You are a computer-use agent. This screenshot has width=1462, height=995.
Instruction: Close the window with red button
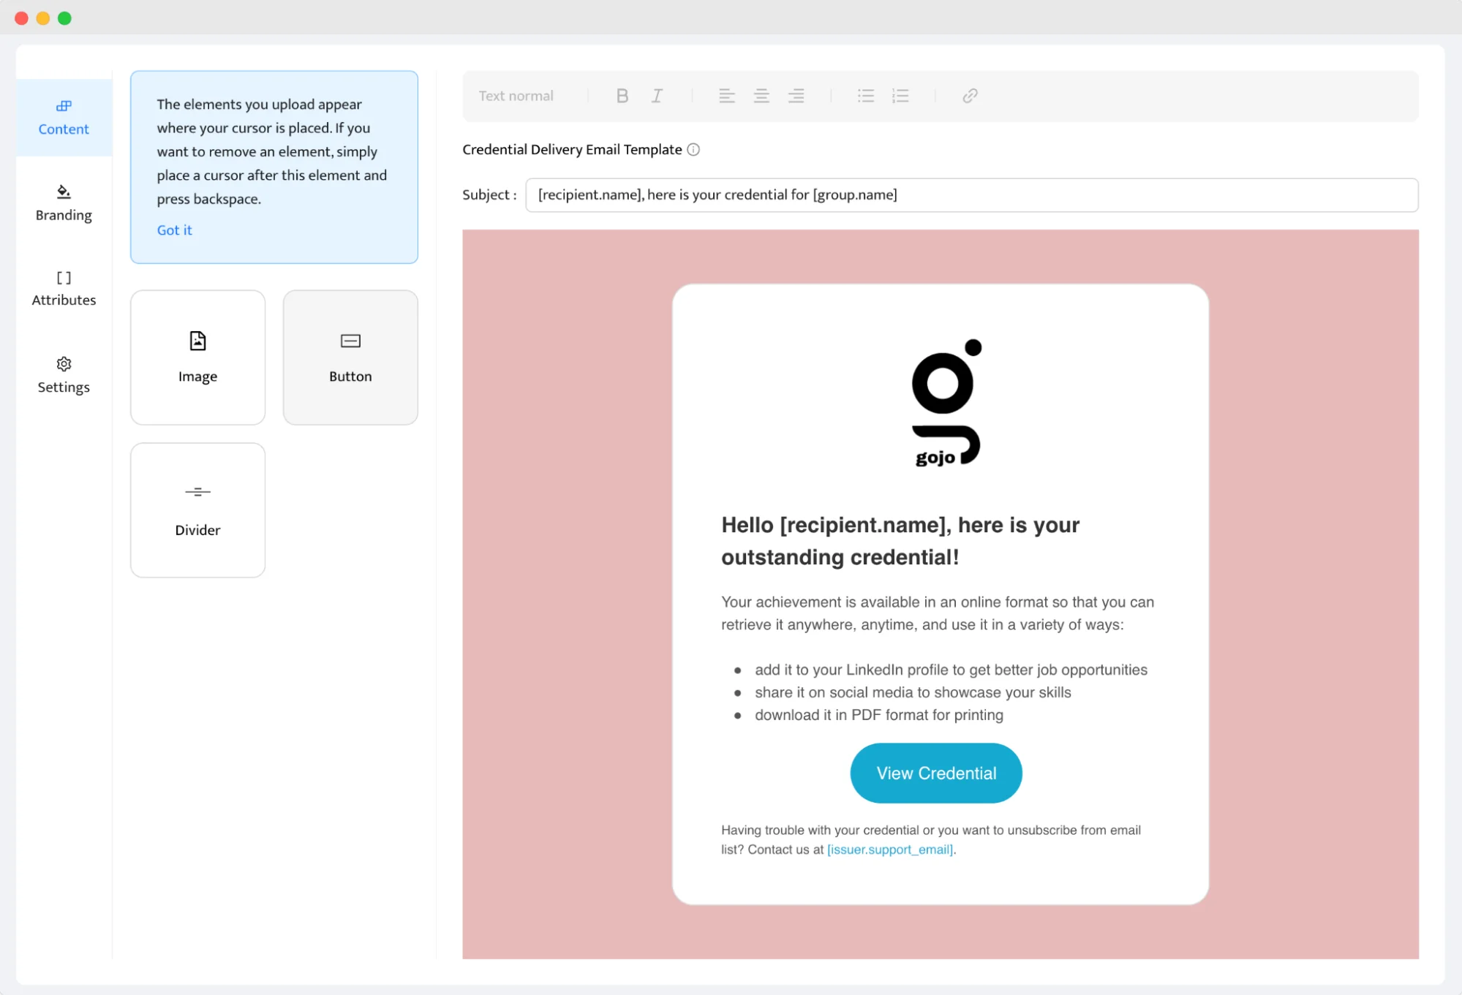pos(22,18)
